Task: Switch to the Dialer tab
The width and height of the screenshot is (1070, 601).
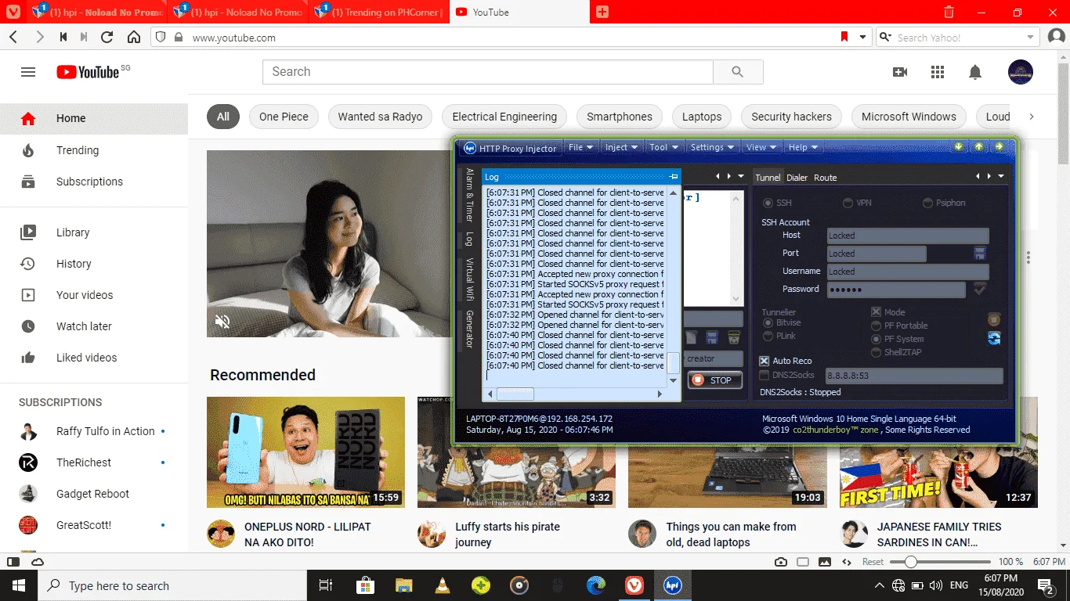Action: click(x=797, y=178)
